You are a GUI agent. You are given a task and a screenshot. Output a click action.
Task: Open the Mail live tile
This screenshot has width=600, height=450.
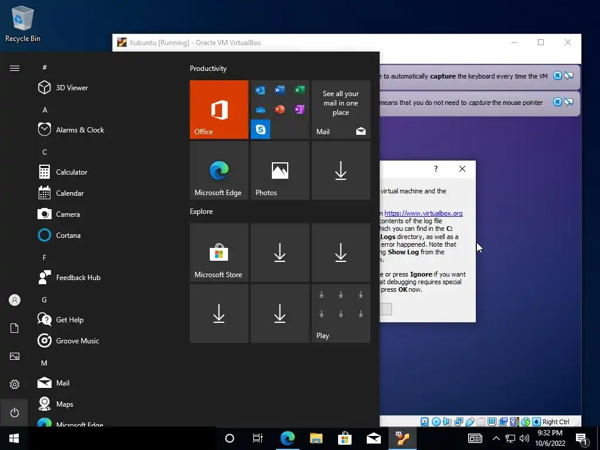(x=340, y=110)
